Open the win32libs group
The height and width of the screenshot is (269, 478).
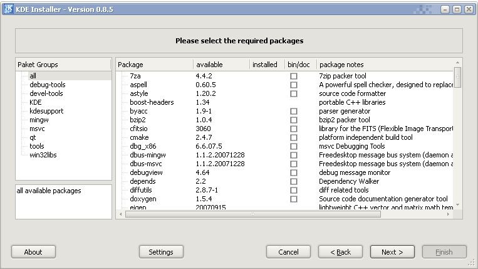pyautogui.click(x=43, y=155)
